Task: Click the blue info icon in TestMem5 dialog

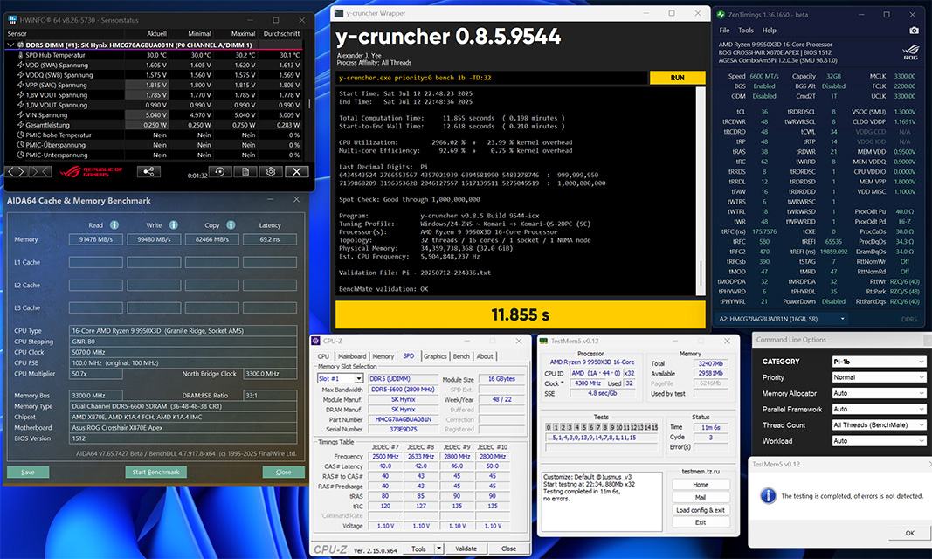Action: 768,495
